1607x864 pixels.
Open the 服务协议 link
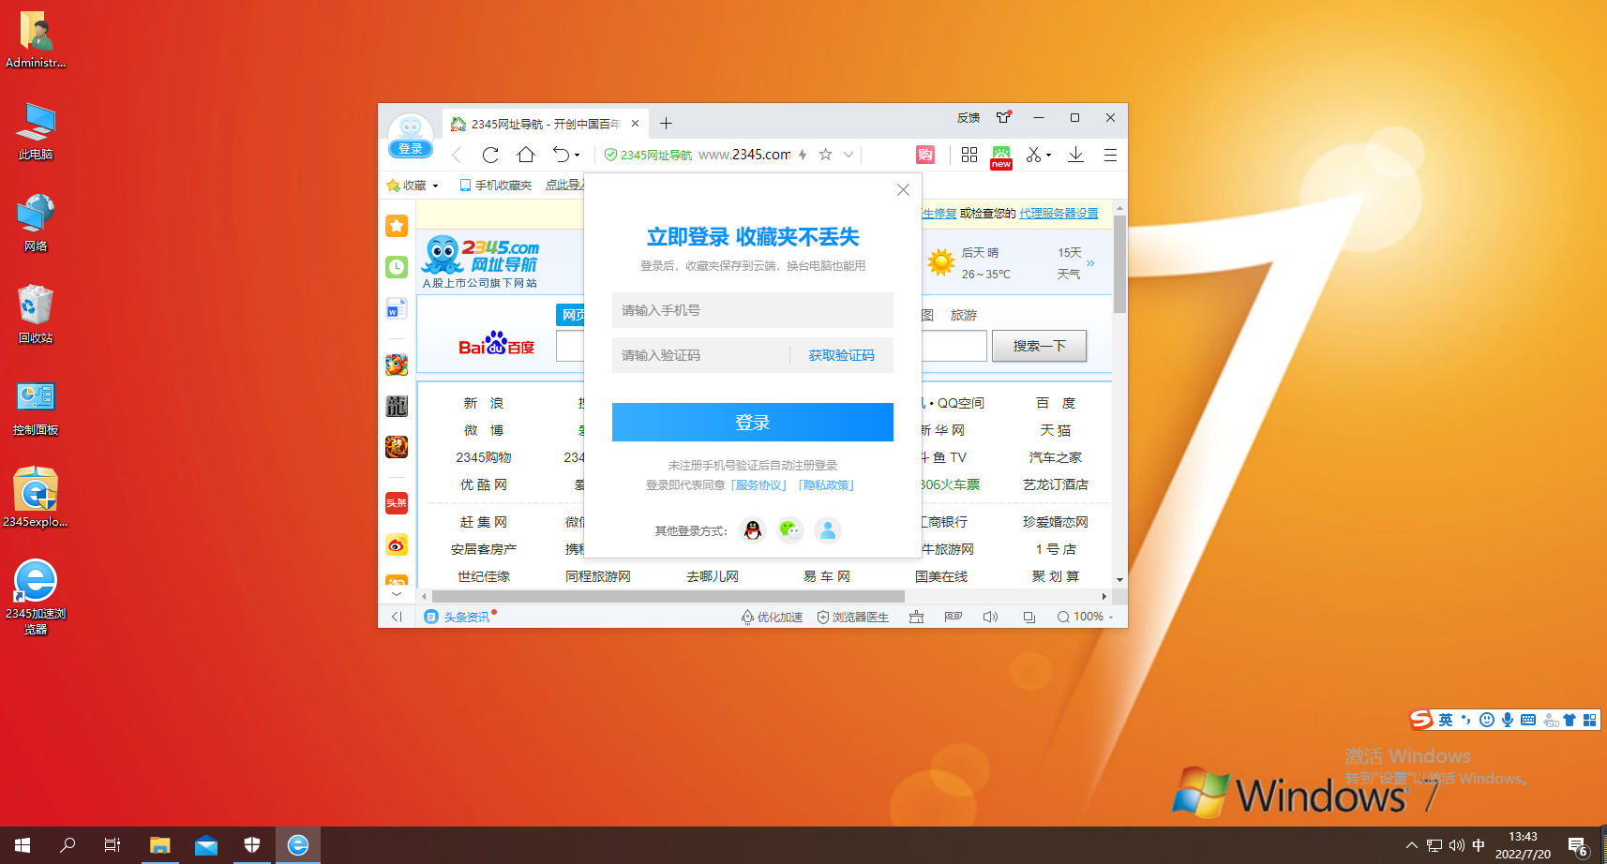tap(758, 485)
